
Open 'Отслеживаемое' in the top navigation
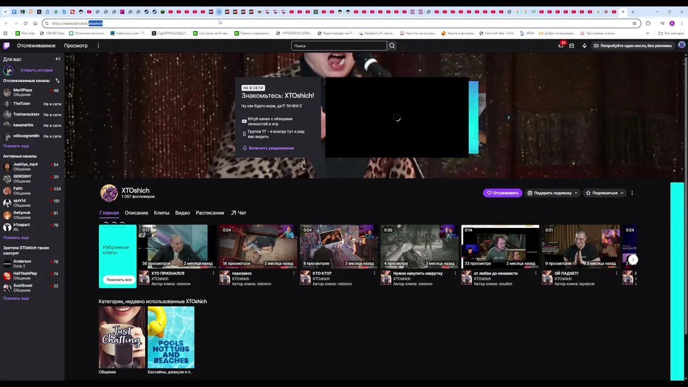click(36, 46)
